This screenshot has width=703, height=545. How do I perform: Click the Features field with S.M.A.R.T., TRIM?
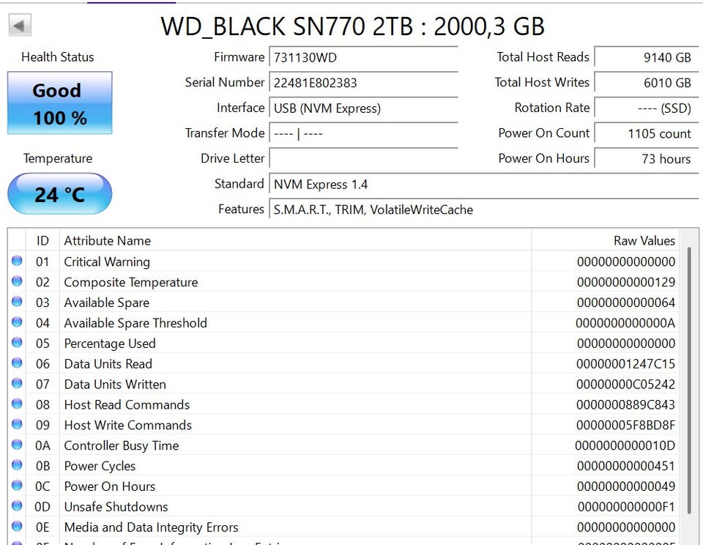(x=483, y=210)
